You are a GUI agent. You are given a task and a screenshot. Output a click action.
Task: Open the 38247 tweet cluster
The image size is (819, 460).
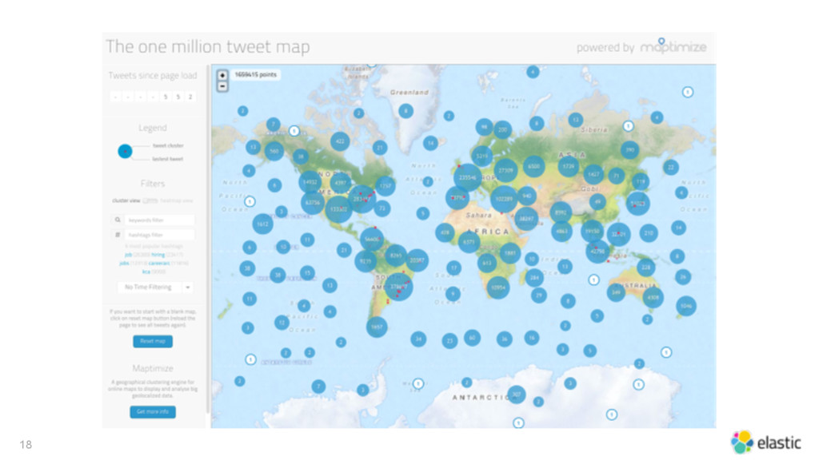pyautogui.click(x=526, y=219)
